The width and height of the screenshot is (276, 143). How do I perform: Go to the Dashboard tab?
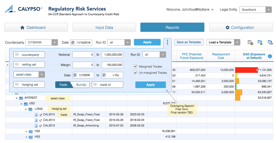36,27
